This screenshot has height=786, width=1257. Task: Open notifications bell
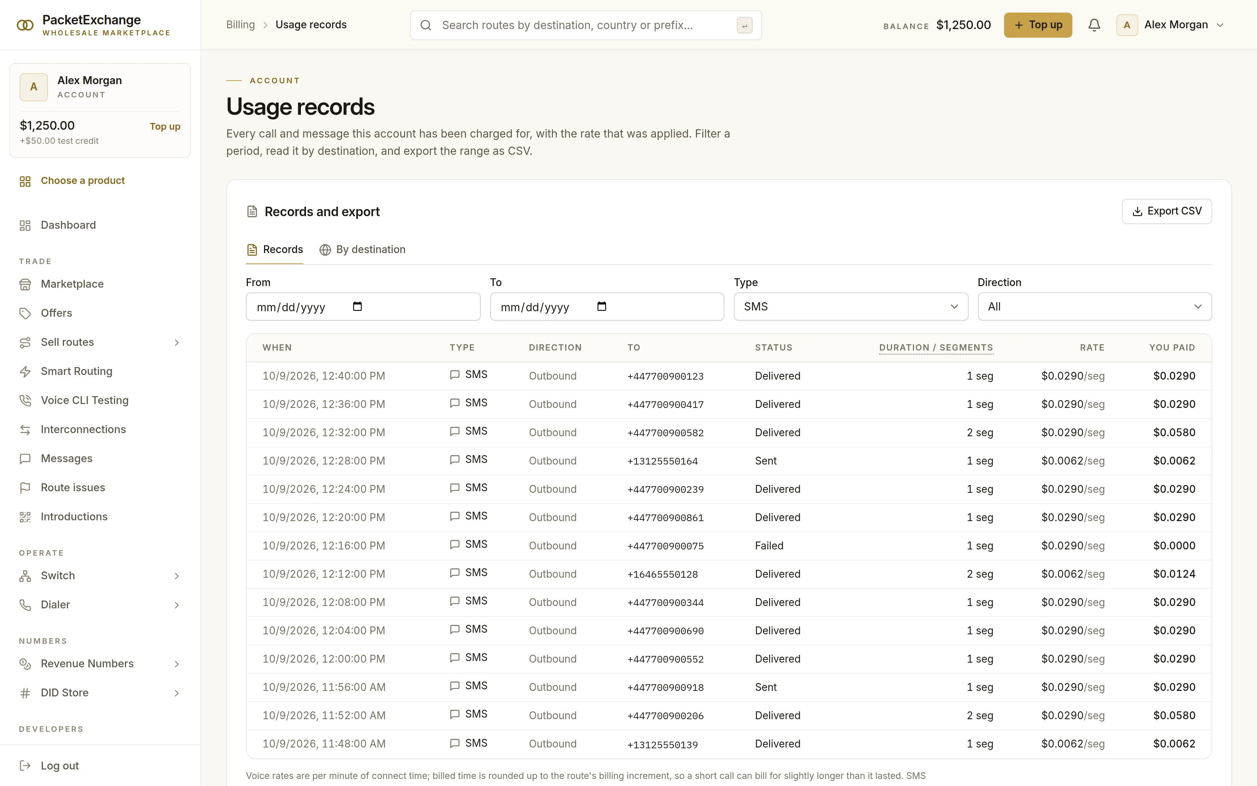pos(1094,25)
